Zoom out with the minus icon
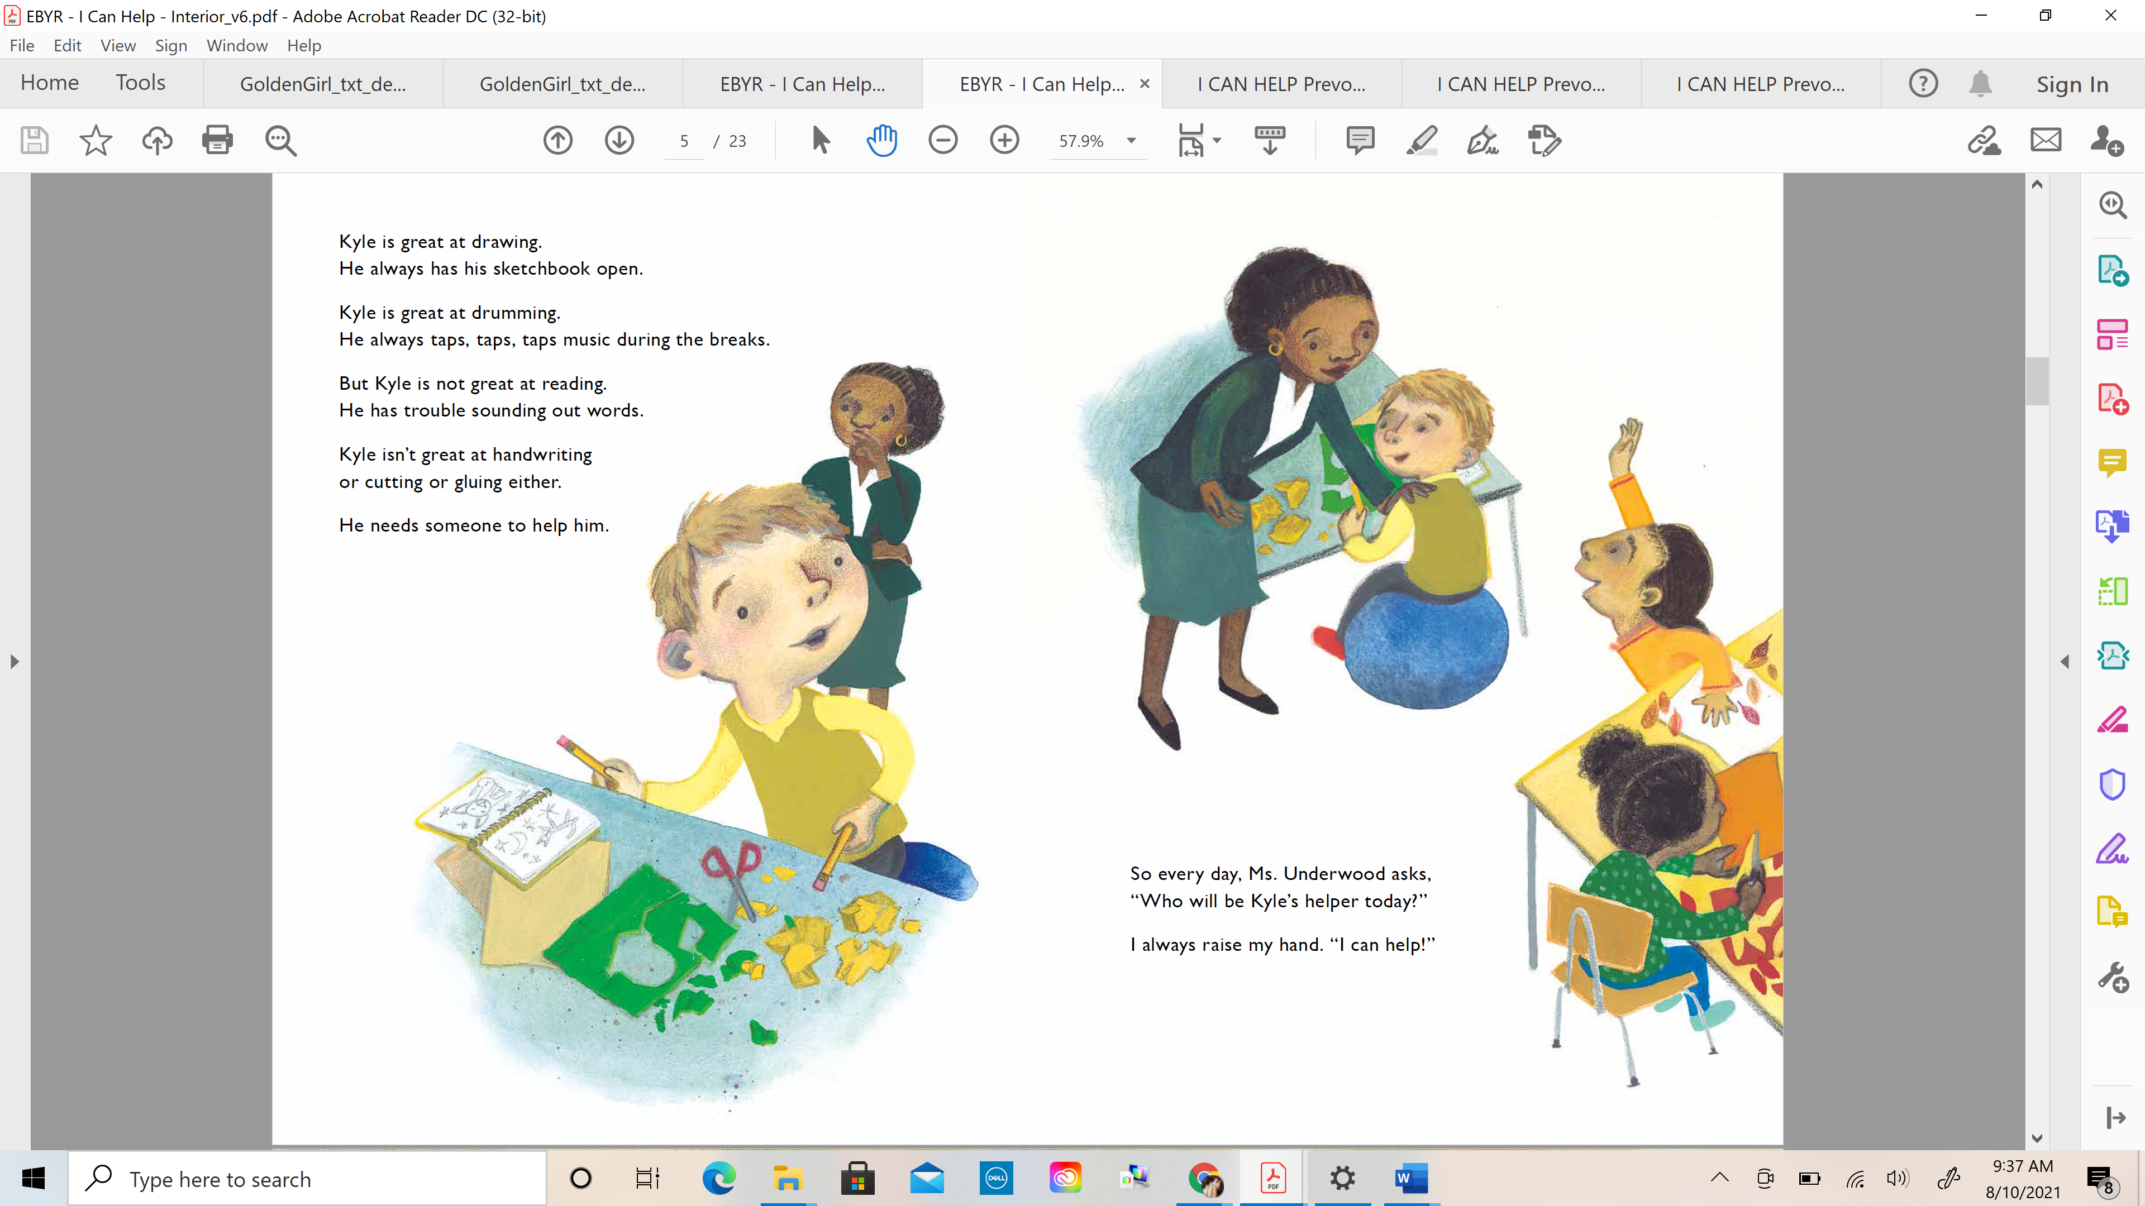The width and height of the screenshot is (2145, 1206). coord(942,140)
